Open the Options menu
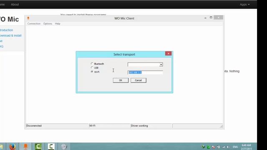 point(48,24)
